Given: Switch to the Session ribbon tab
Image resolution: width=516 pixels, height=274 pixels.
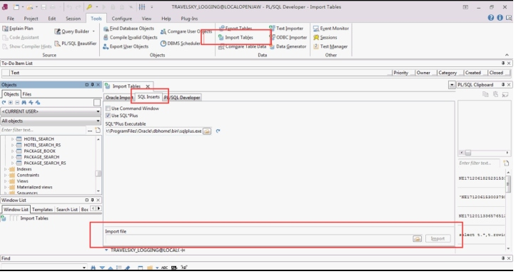Looking at the screenshot, I should [x=73, y=19].
